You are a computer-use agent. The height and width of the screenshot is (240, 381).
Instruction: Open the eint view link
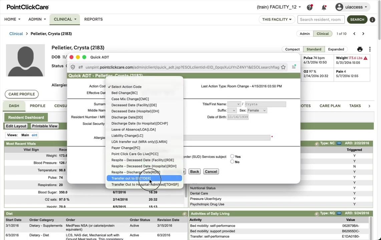click(x=34, y=135)
